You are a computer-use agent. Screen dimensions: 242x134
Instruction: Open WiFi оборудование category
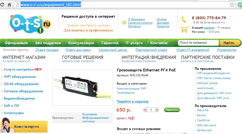[x=20, y=77]
